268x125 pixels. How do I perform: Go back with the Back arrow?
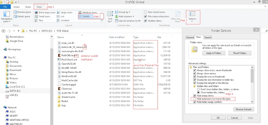(x=4, y=31)
